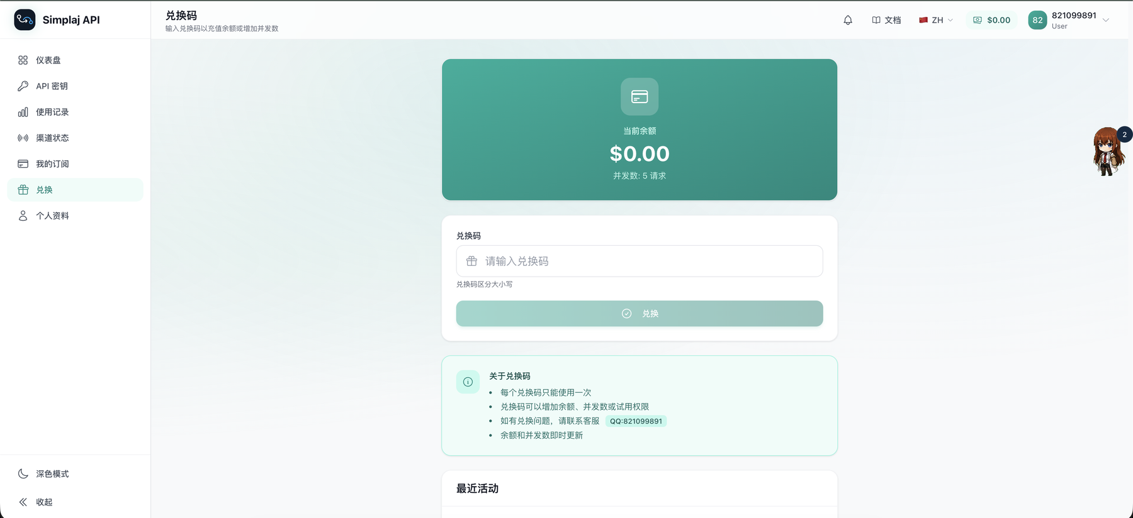This screenshot has width=1133, height=518.
Task: Click 余额和并发数即时更新 bullet text
Action: coord(541,435)
